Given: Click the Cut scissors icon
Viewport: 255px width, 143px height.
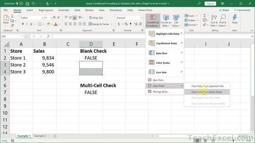Looking at the screenshot, I should (12, 16).
